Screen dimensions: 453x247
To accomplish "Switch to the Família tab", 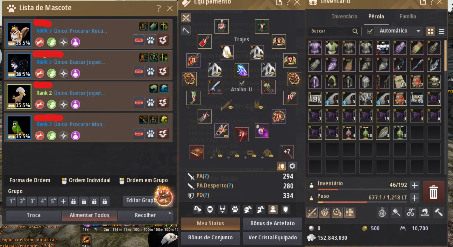I will click(x=408, y=16).
